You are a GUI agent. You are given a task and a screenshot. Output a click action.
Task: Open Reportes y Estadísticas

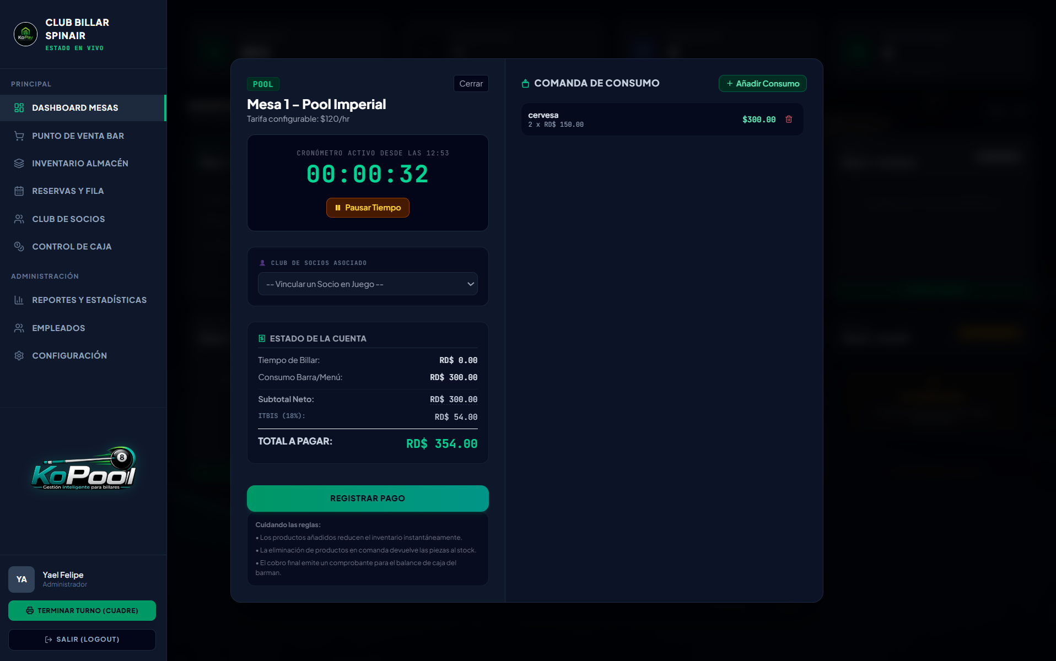tap(83, 300)
